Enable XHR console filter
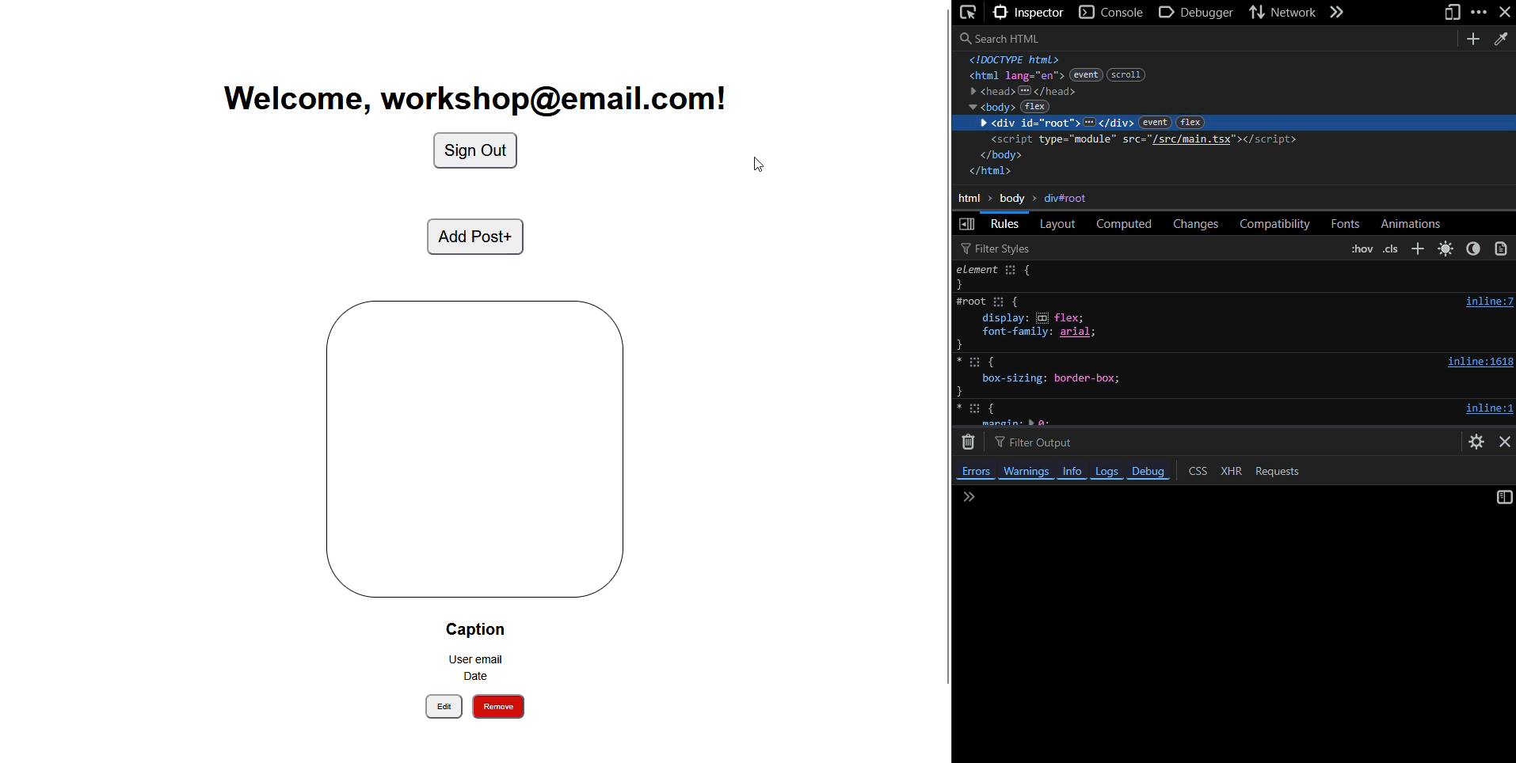Screen dimensions: 1516x763 point(1231,471)
